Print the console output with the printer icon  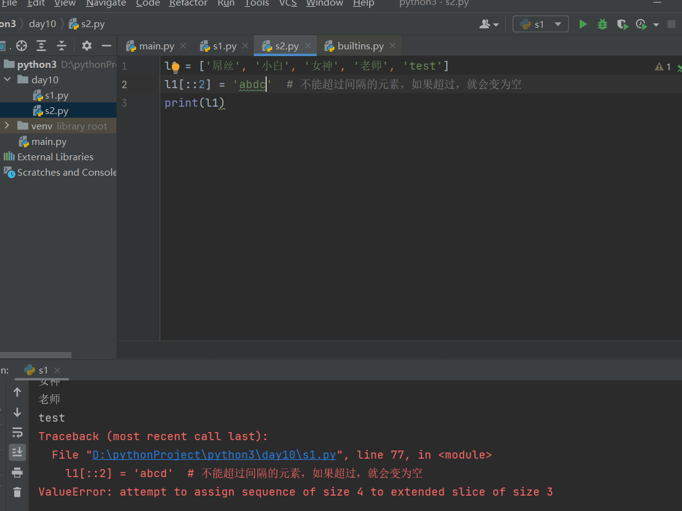(17, 472)
